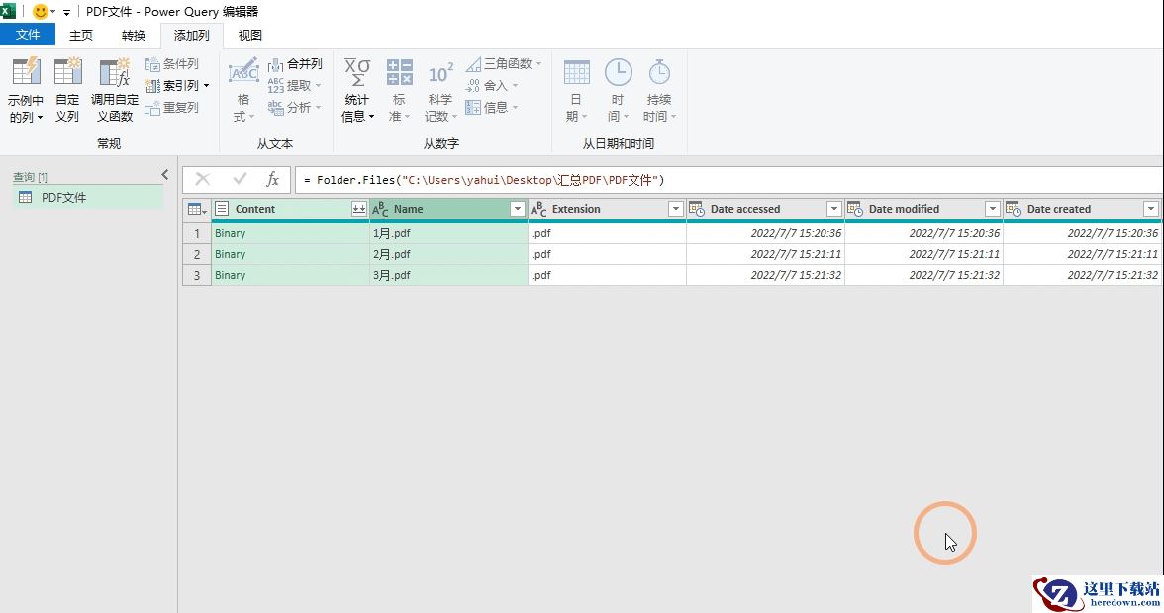Open 持续时间 (duration) menu
This screenshot has width=1164, height=613.
[x=659, y=90]
